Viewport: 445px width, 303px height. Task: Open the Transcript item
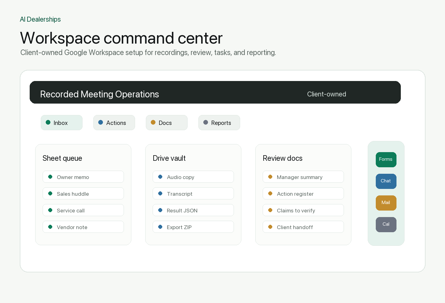pyautogui.click(x=193, y=194)
